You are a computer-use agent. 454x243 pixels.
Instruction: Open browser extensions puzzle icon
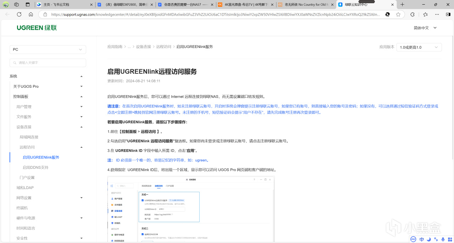pos(412,15)
